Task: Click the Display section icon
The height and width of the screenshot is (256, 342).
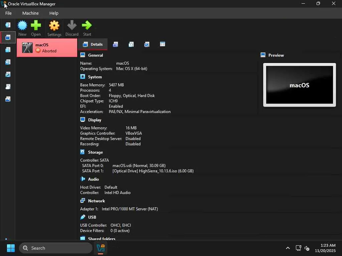Action: (x=83, y=120)
